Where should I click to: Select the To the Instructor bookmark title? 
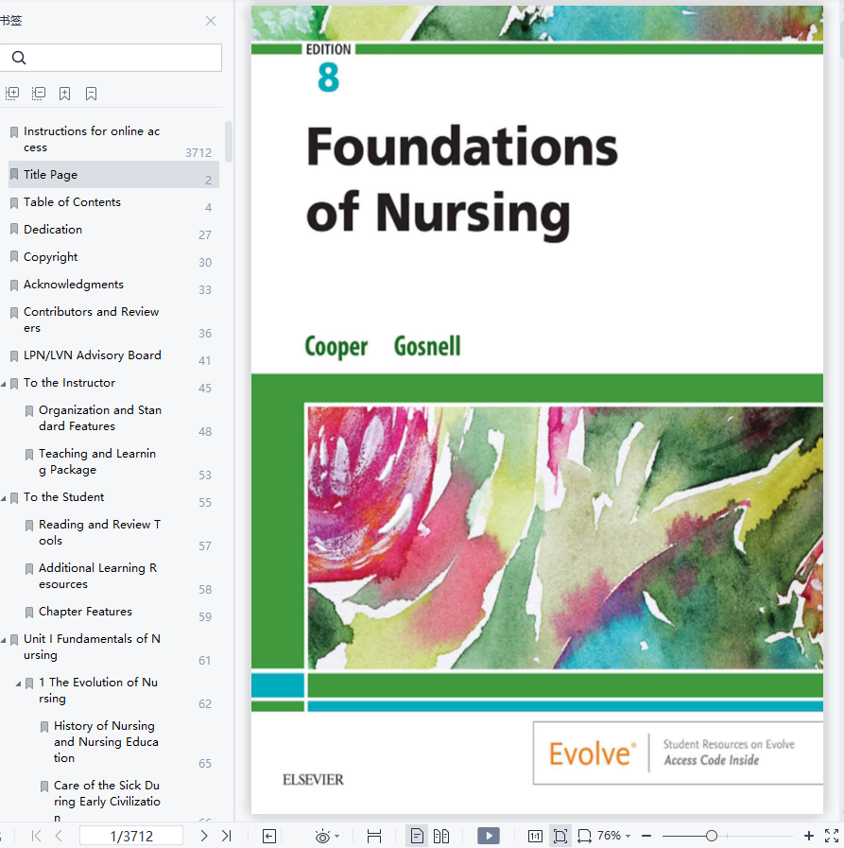(69, 382)
